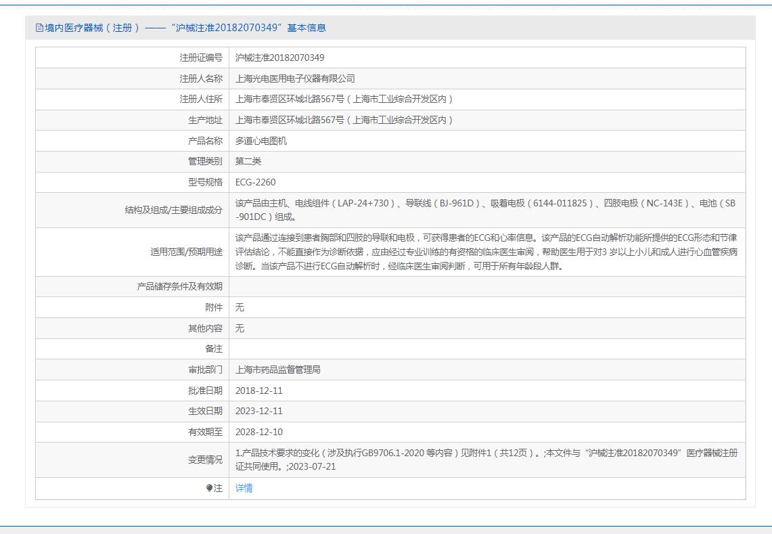The height and width of the screenshot is (534, 772).
Task: Select effective date 2023-12-11
Action: [x=258, y=411]
